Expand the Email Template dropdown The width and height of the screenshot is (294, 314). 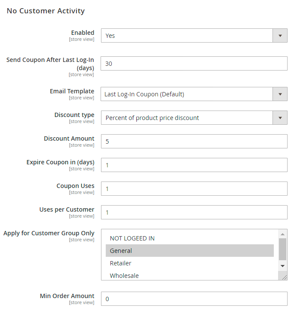[x=187, y=94]
